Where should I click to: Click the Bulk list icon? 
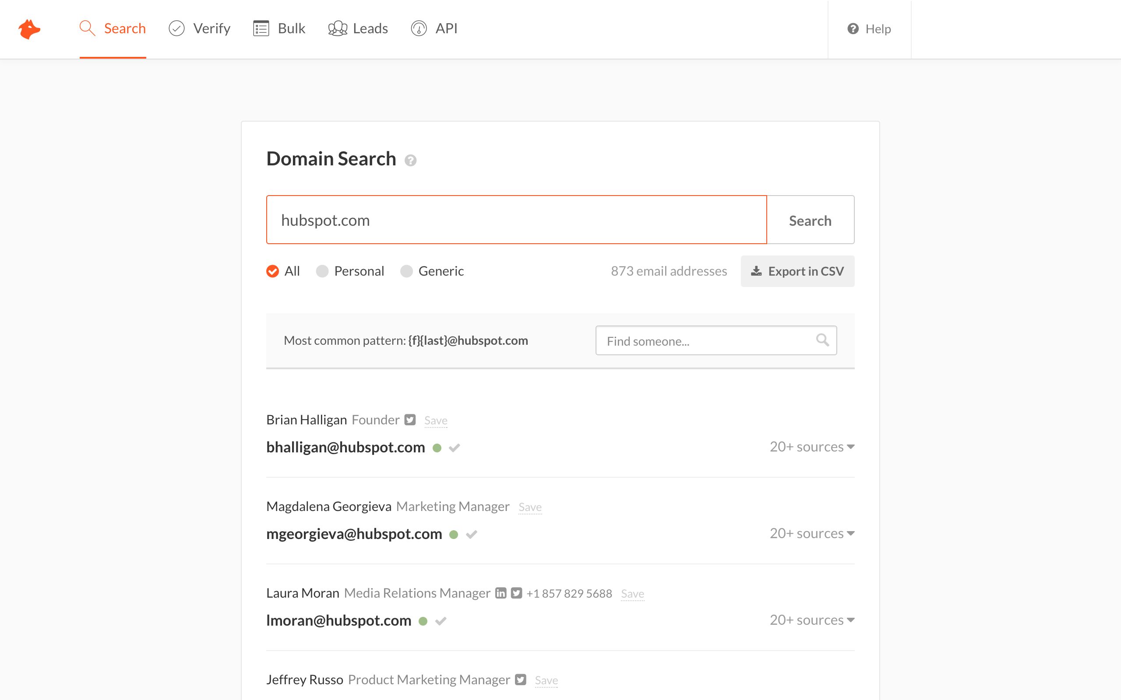261,29
